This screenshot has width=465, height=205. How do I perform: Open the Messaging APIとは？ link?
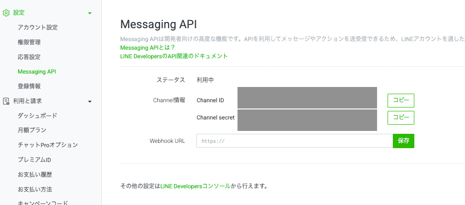(147, 47)
